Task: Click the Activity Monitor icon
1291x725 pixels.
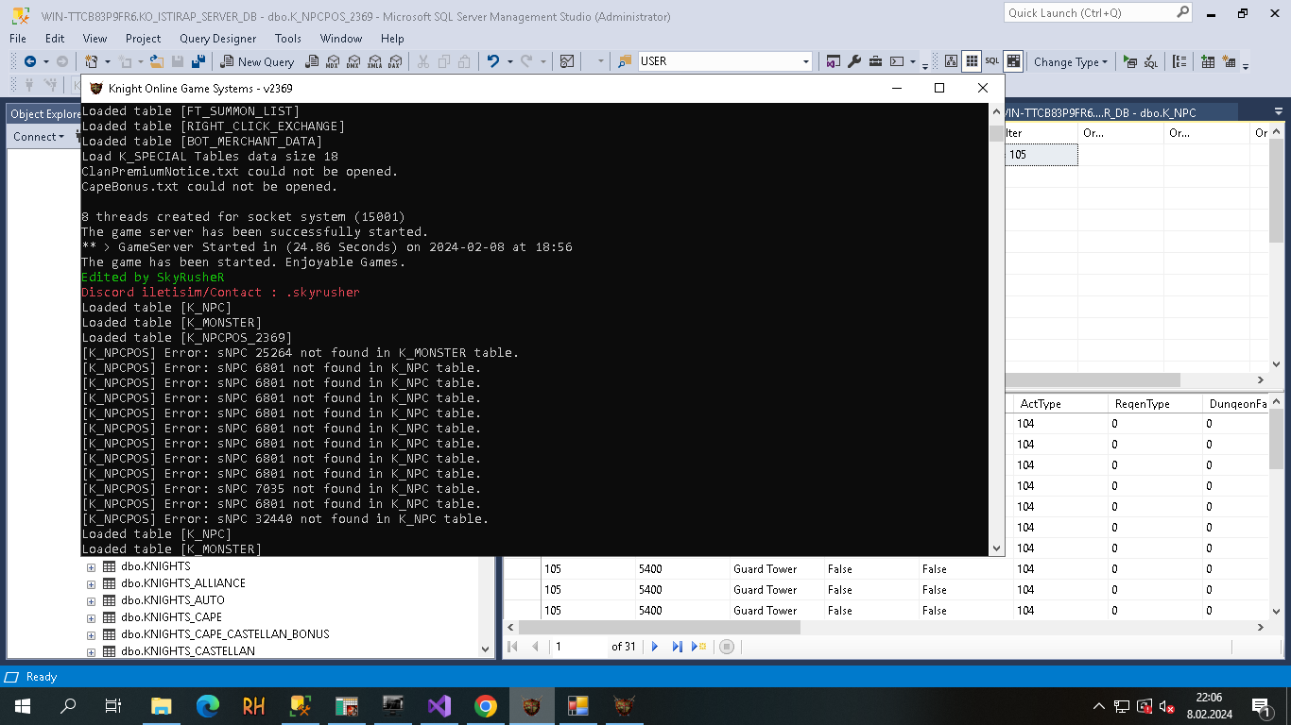Action: click(x=567, y=61)
